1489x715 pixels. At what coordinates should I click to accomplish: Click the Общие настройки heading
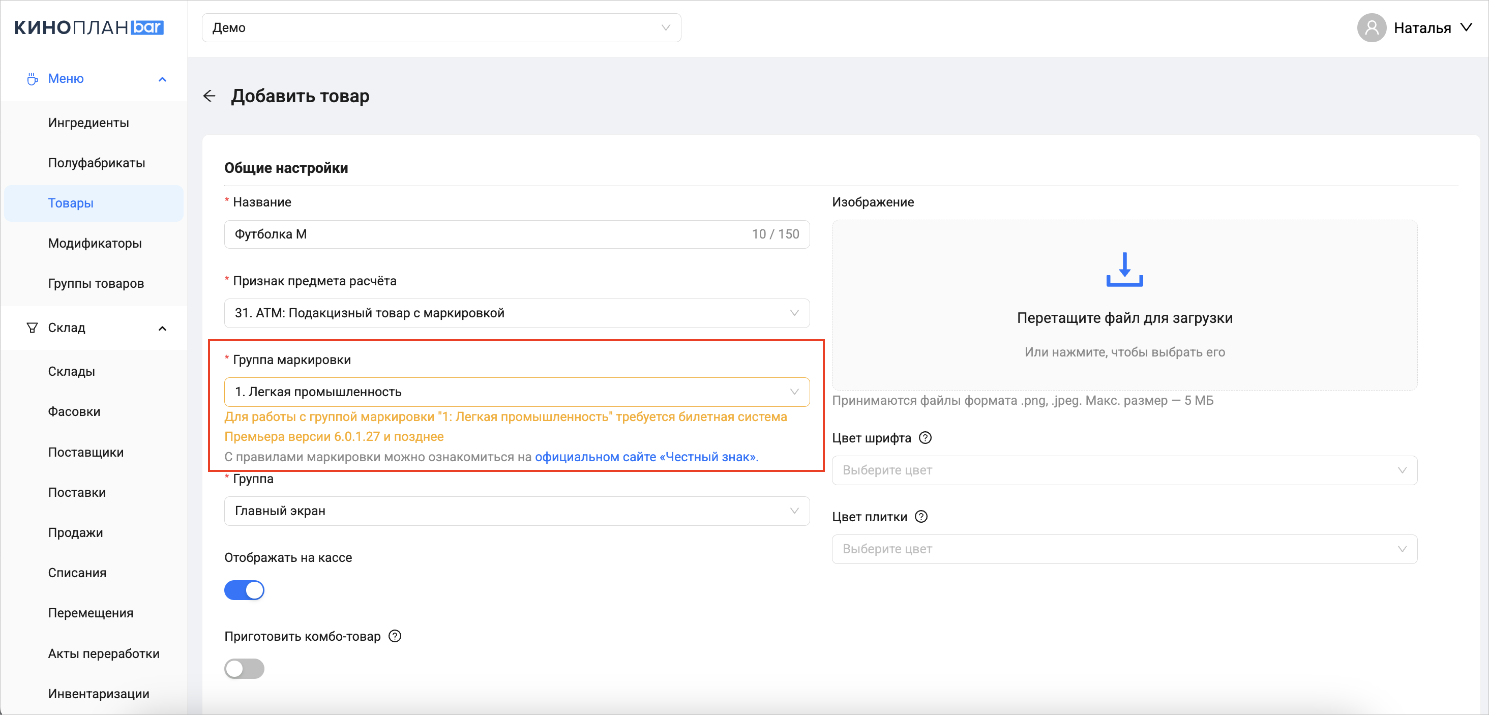click(x=286, y=168)
